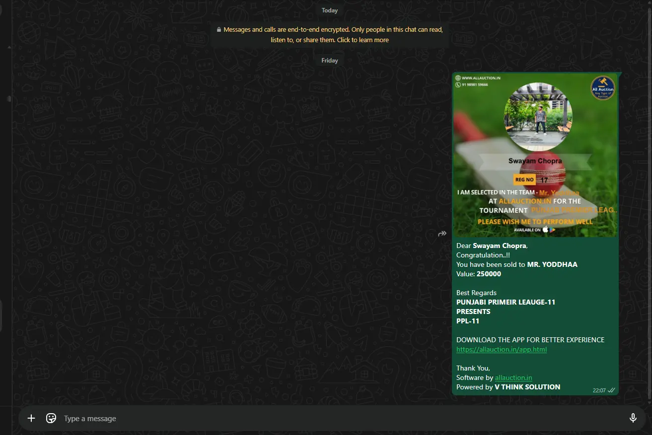Click the lock icon in encryption notice
The width and height of the screenshot is (652, 435).
coord(218,30)
